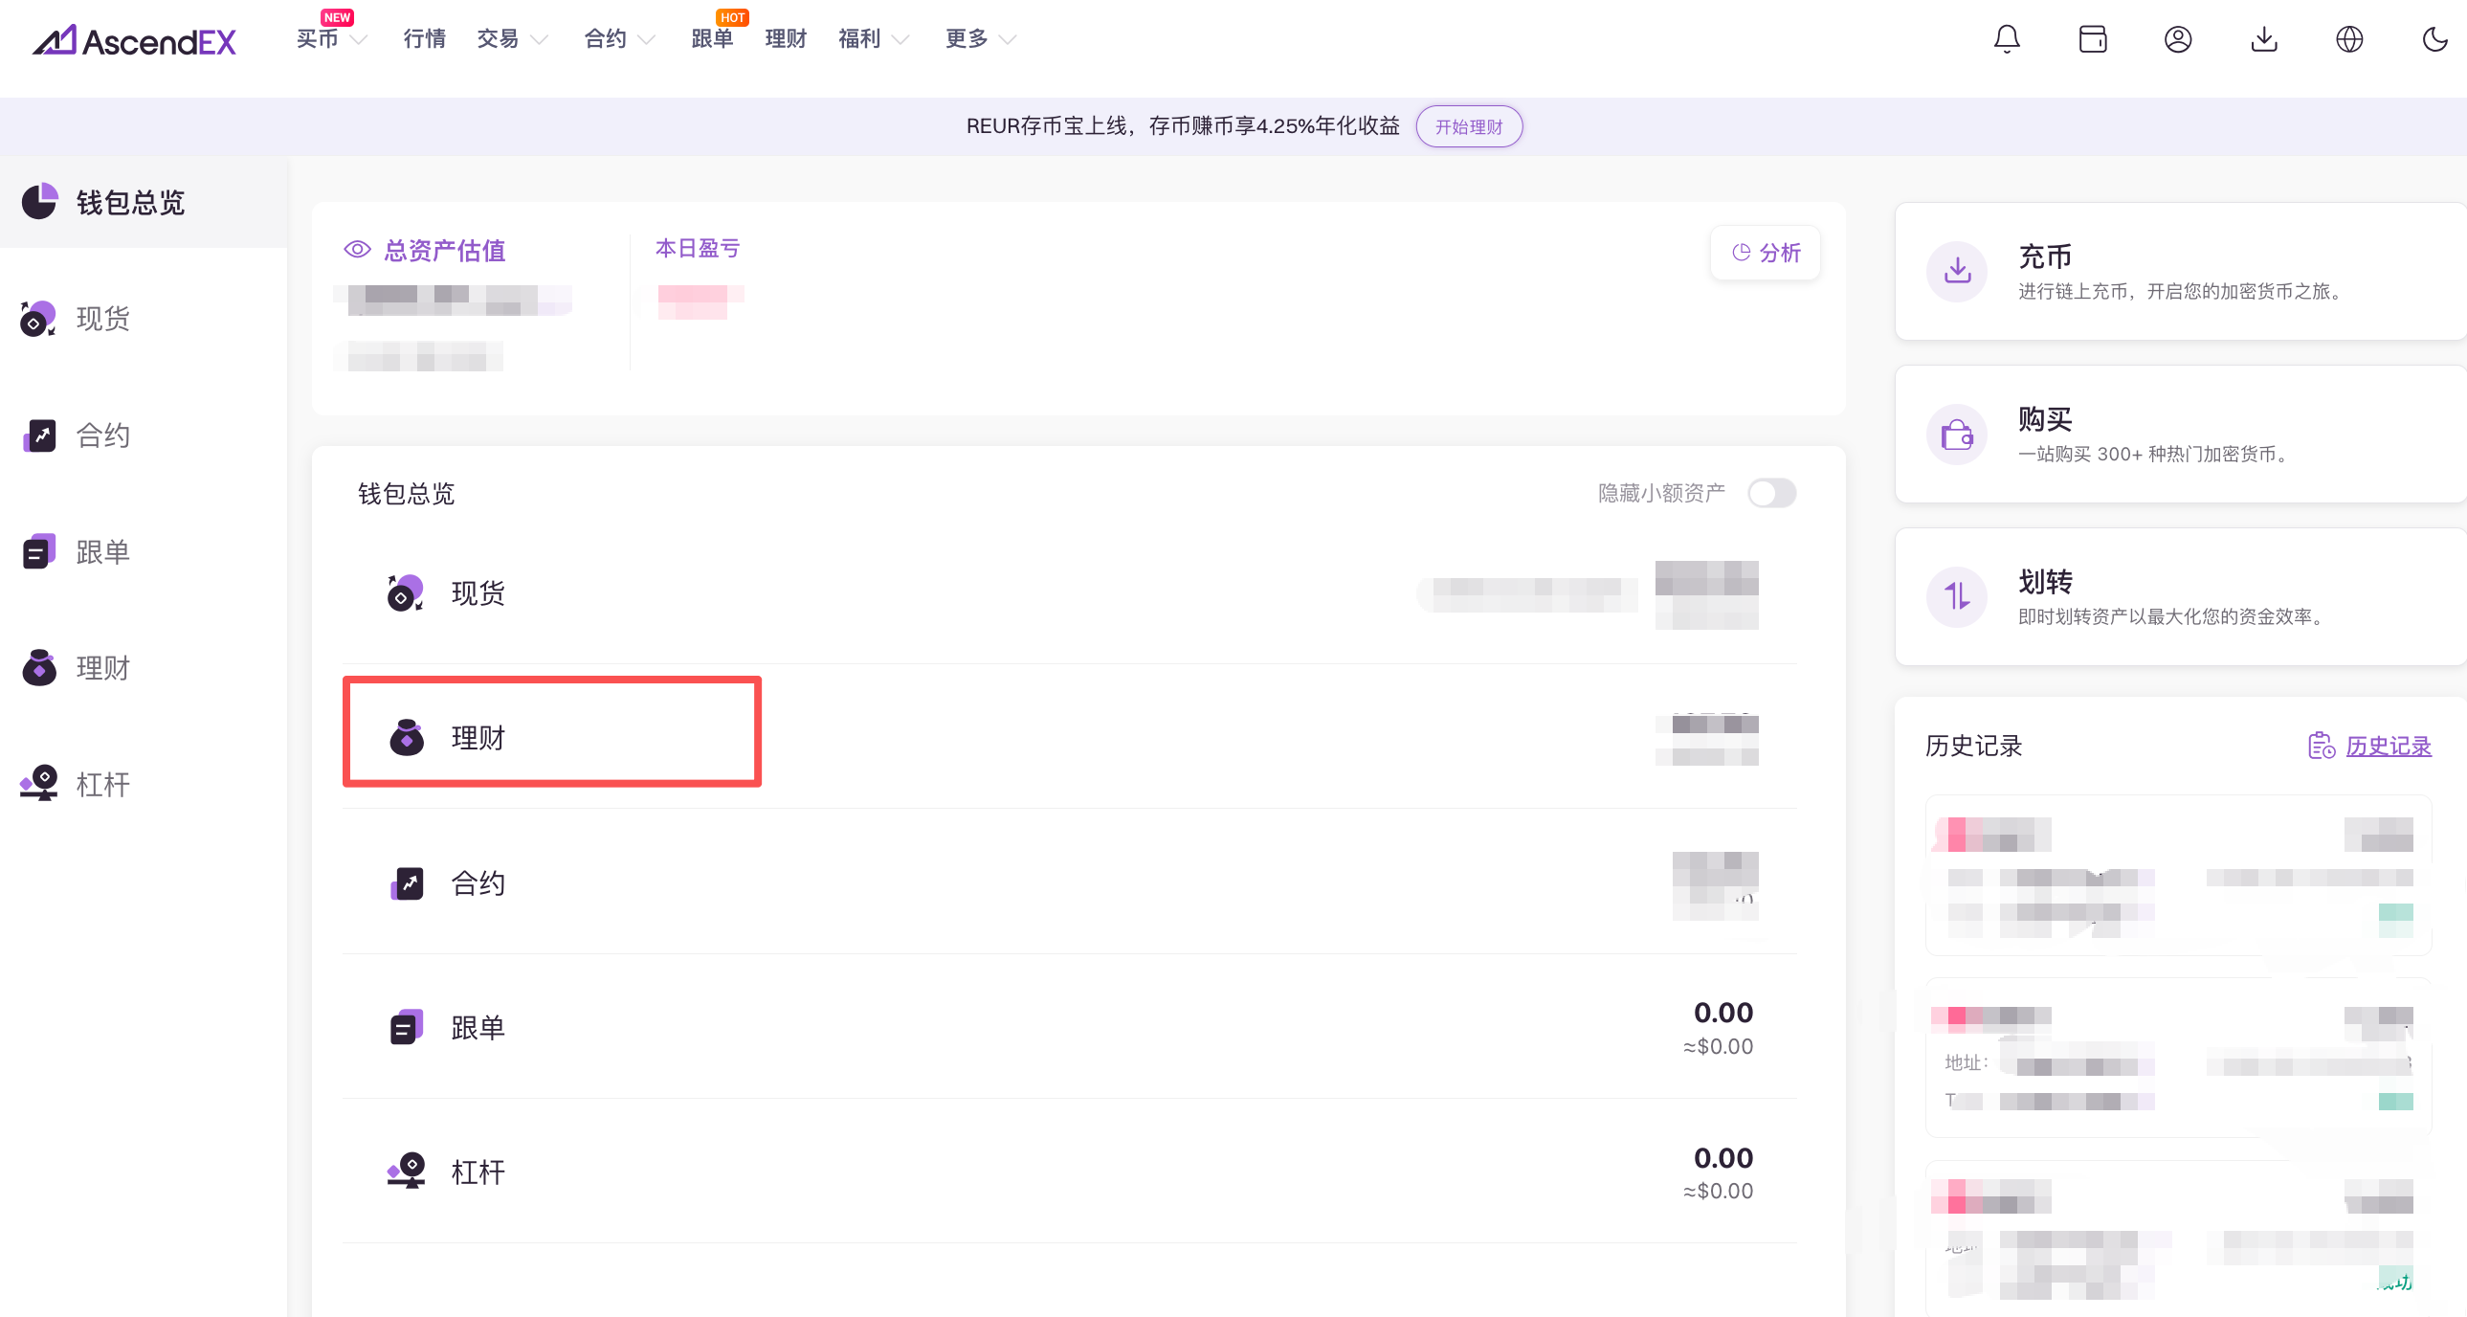Screen dimensions: 2467x1317
Task: Toggle eye icon beside 总资产估值
Action: pos(357,250)
